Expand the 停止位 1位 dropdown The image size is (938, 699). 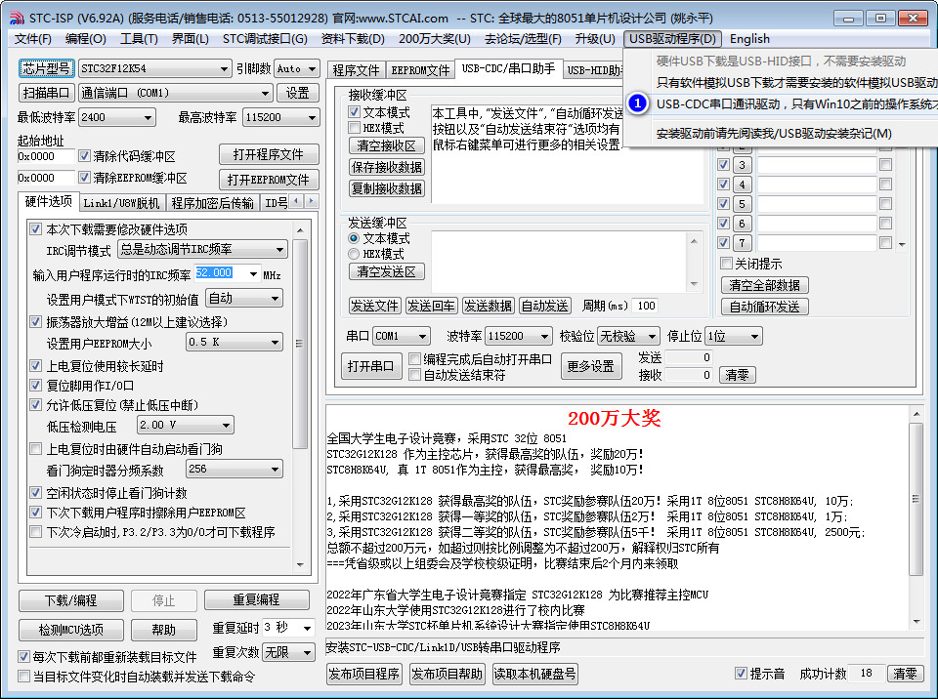tap(755, 336)
